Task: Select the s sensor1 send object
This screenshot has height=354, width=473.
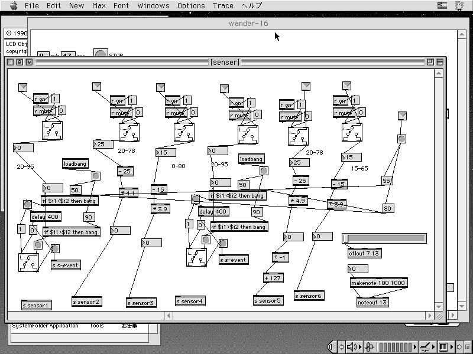Action: 37,305
